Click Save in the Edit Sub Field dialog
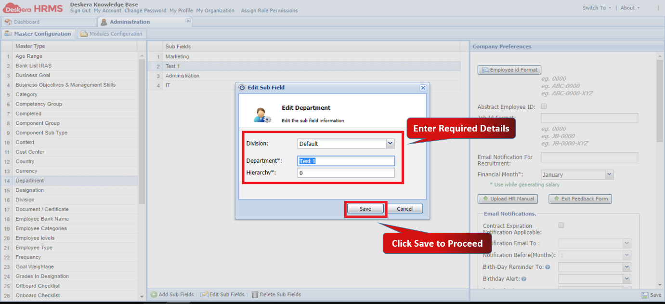Viewport: 665px width, 304px height. (x=365, y=209)
